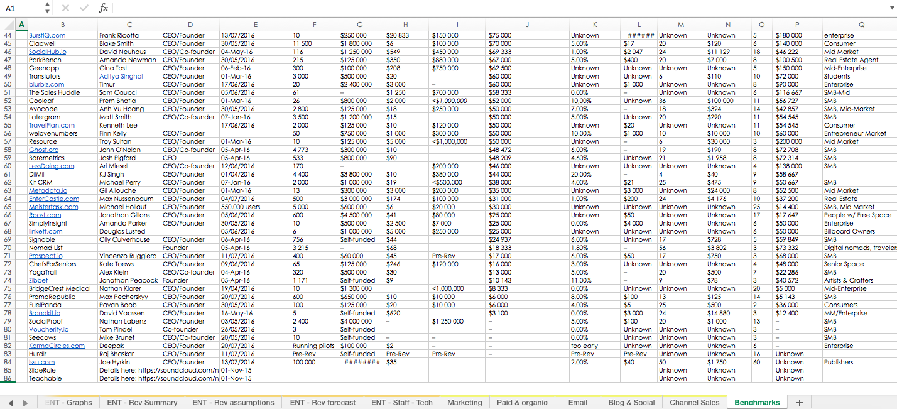The height and width of the screenshot is (409, 897).
Task: Click the Running pilots cell
Action: 314,346
